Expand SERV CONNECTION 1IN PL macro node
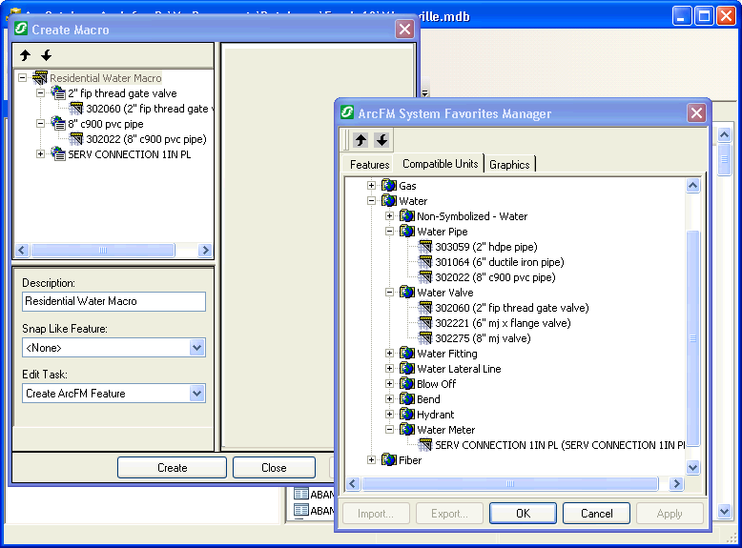742x548 pixels. (x=41, y=154)
